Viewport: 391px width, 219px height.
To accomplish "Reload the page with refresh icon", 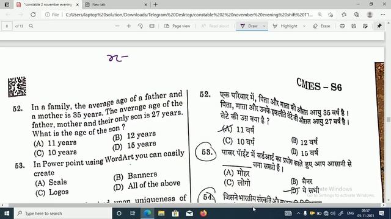I will 33,15.
